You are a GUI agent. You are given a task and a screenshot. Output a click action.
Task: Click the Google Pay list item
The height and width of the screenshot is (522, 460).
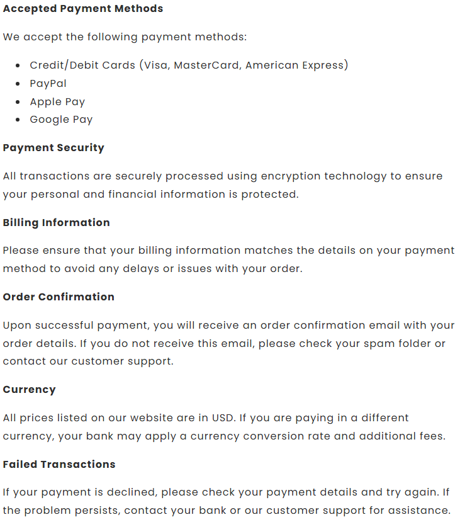[x=61, y=119]
